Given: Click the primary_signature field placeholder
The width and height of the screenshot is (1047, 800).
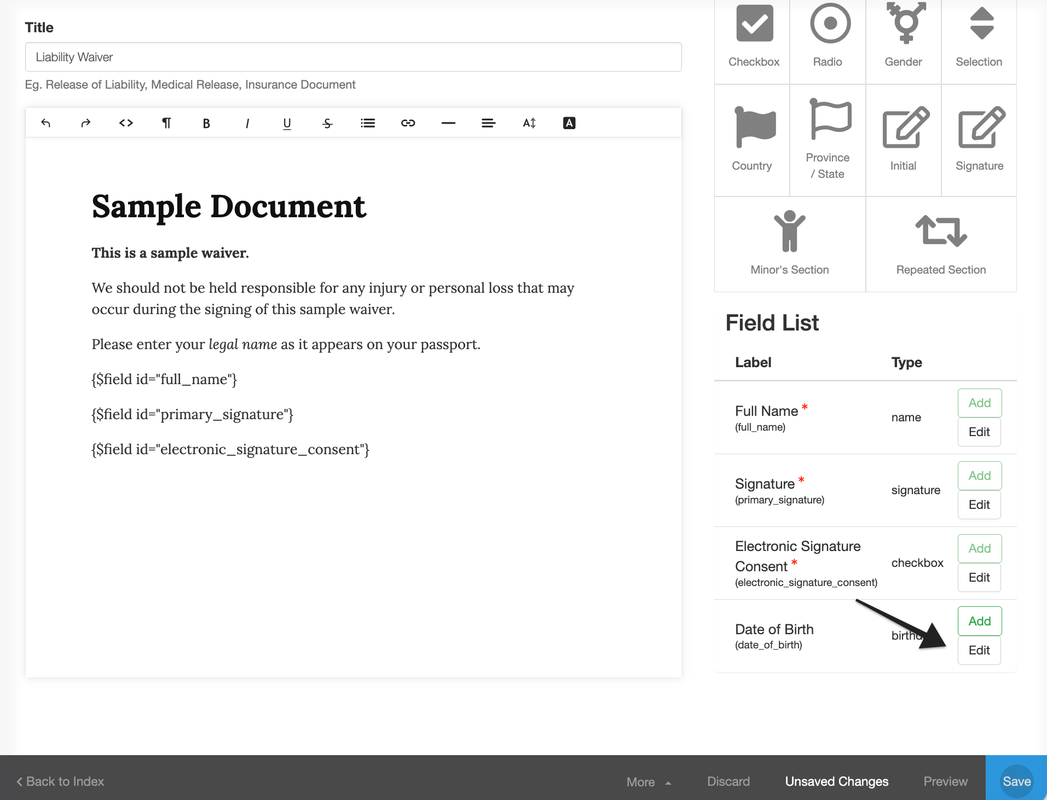Looking at the screenshot, I should (x=193, y=414).
